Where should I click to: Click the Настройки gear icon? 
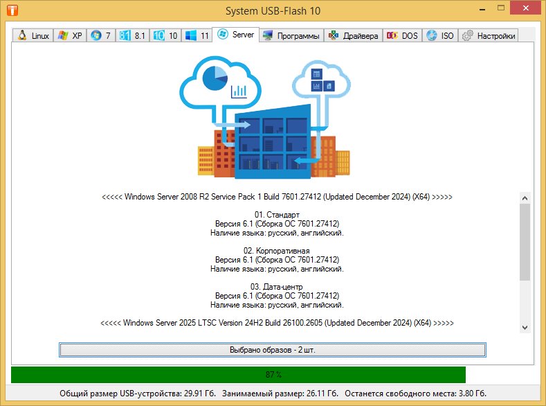pyautogui.click(x=468, y=36)
